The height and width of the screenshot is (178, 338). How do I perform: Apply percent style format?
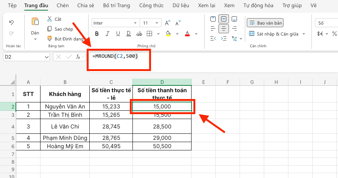tap(334, 34)
